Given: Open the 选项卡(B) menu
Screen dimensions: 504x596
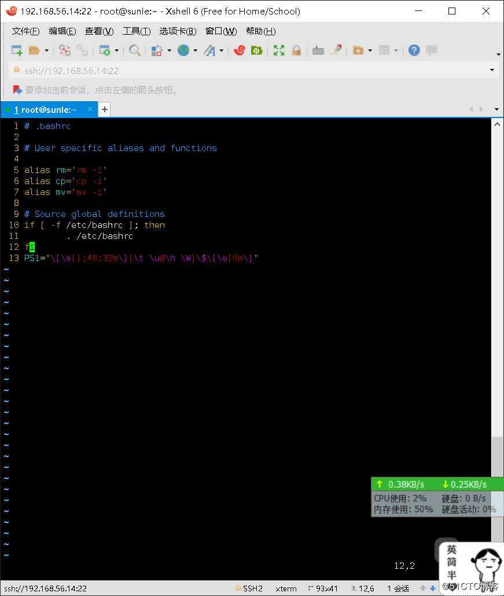Looking at the screenshot, I should pos(178,31).
